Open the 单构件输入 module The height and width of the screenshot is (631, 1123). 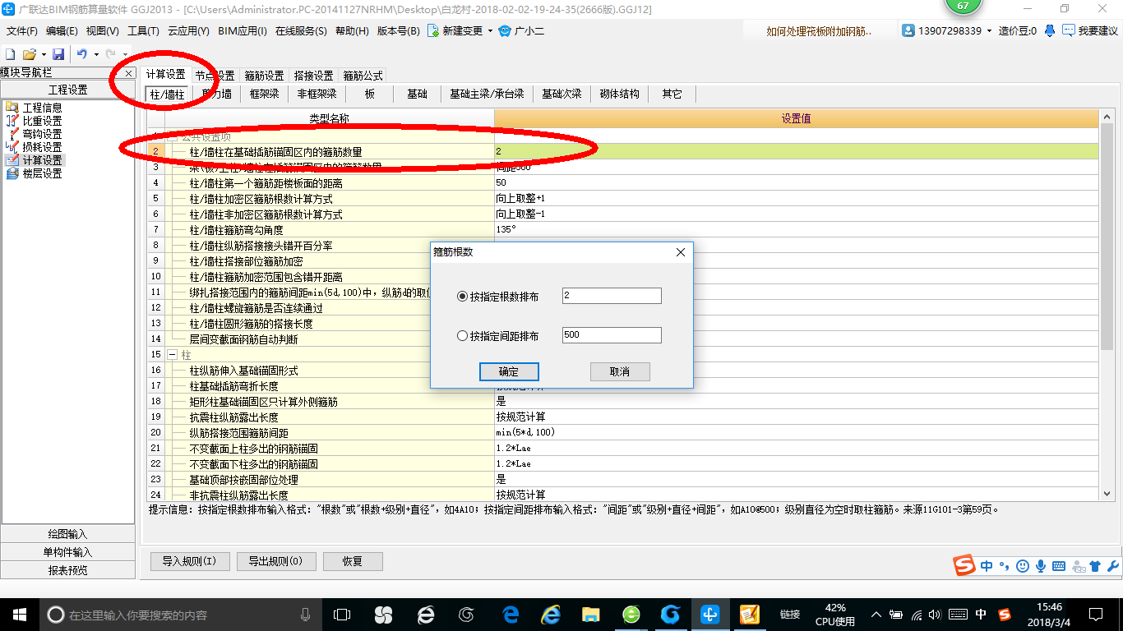tap(68, 552)
